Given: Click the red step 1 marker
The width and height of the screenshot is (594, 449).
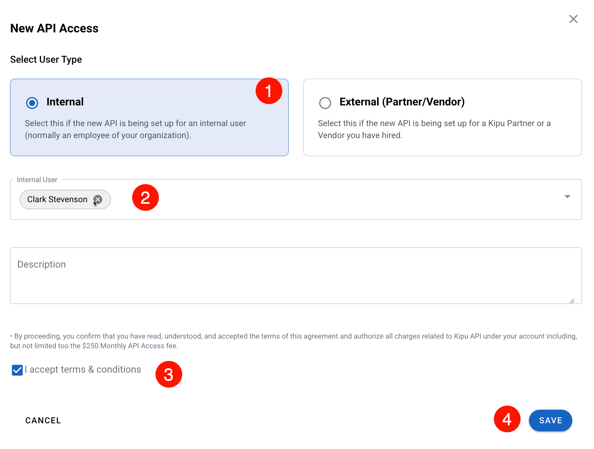Looking at the screenshot, I should tap(269, 91).
